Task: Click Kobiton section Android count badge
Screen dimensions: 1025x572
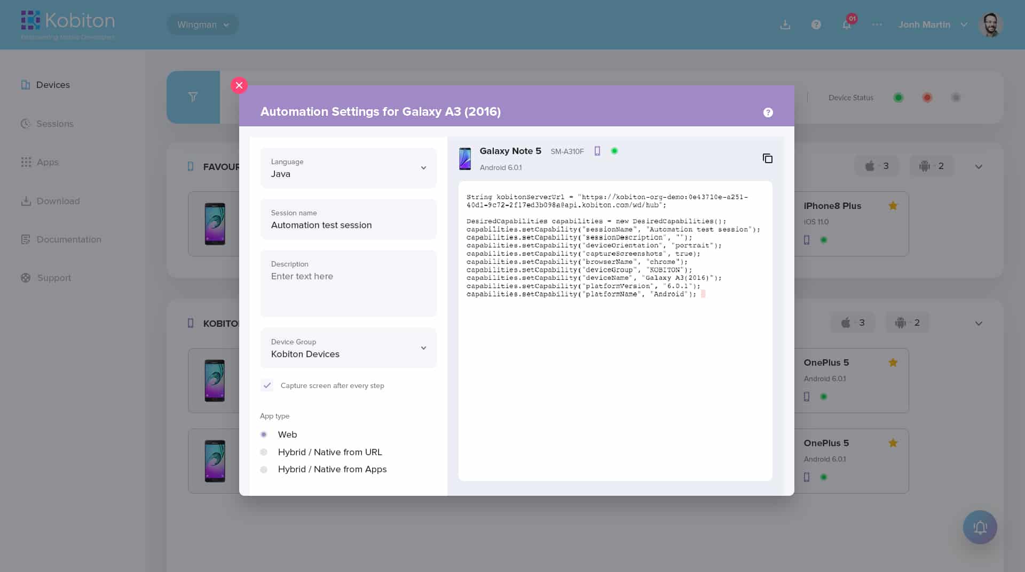Action: point(908,323)
